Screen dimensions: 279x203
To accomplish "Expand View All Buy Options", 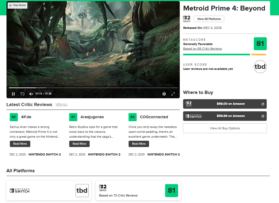I will click(x=225, y=128).
